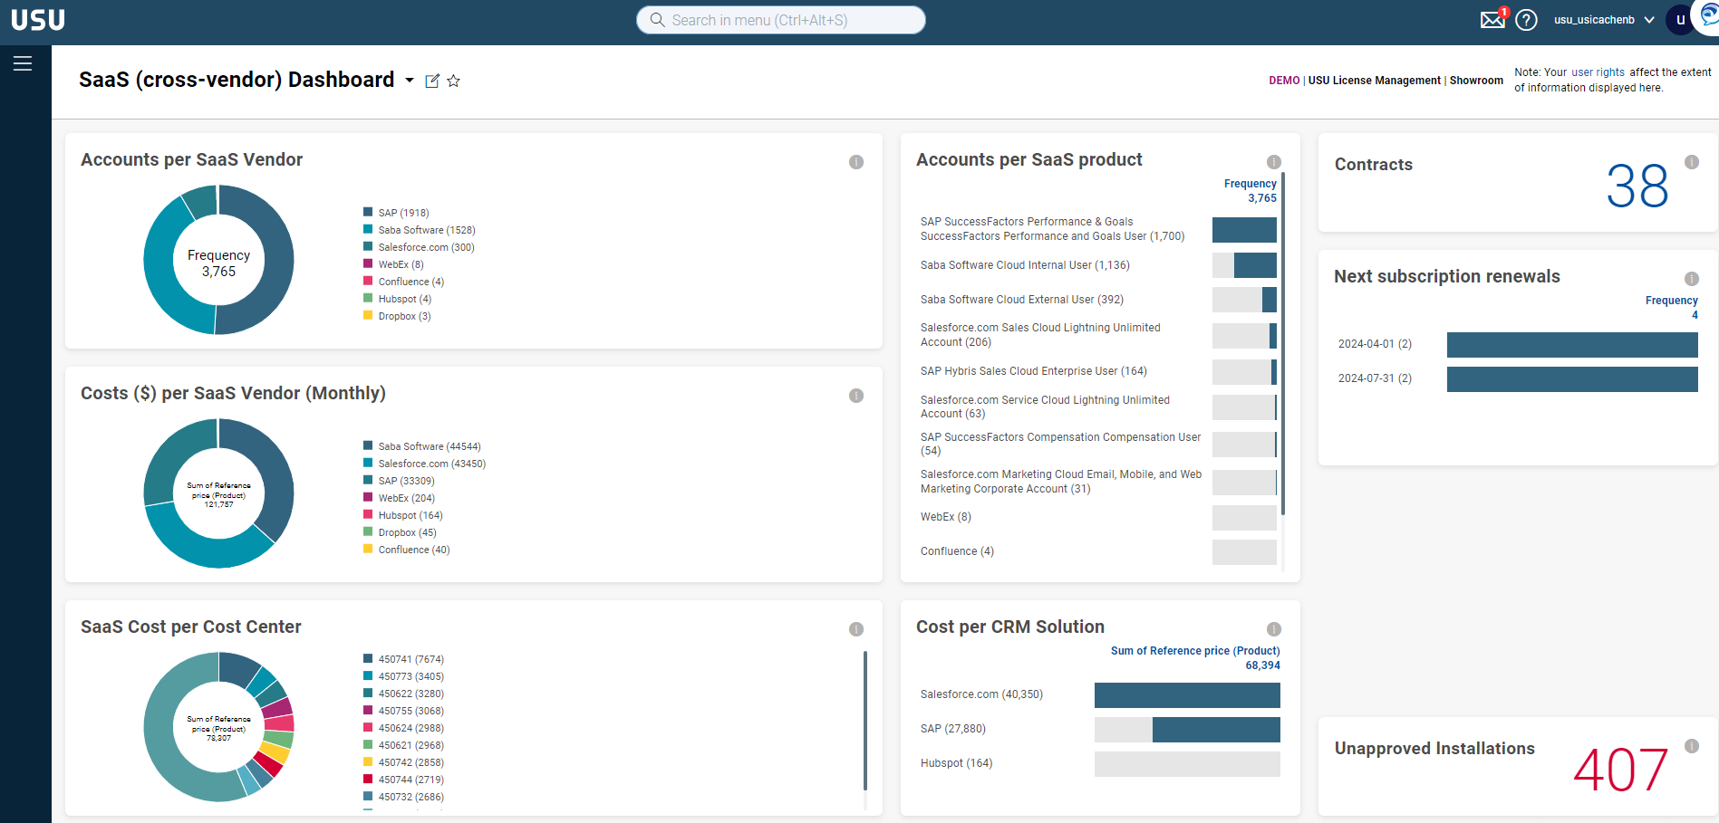Toggle 450741 (7674) legend swatch
This screenshot has width=1719, height=823.
click(368, 658)
